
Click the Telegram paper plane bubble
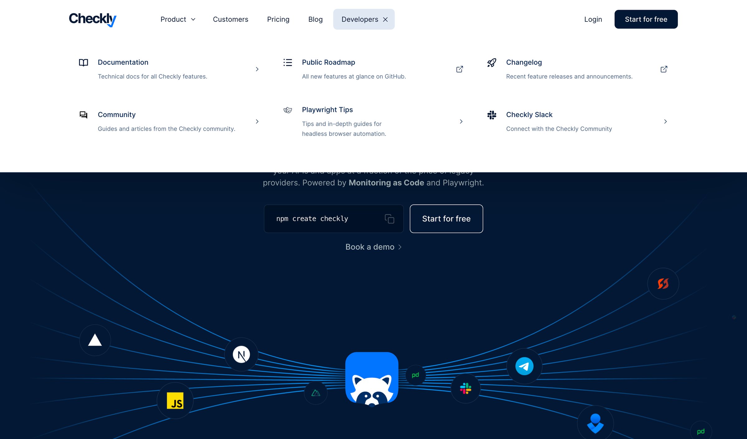524,366
